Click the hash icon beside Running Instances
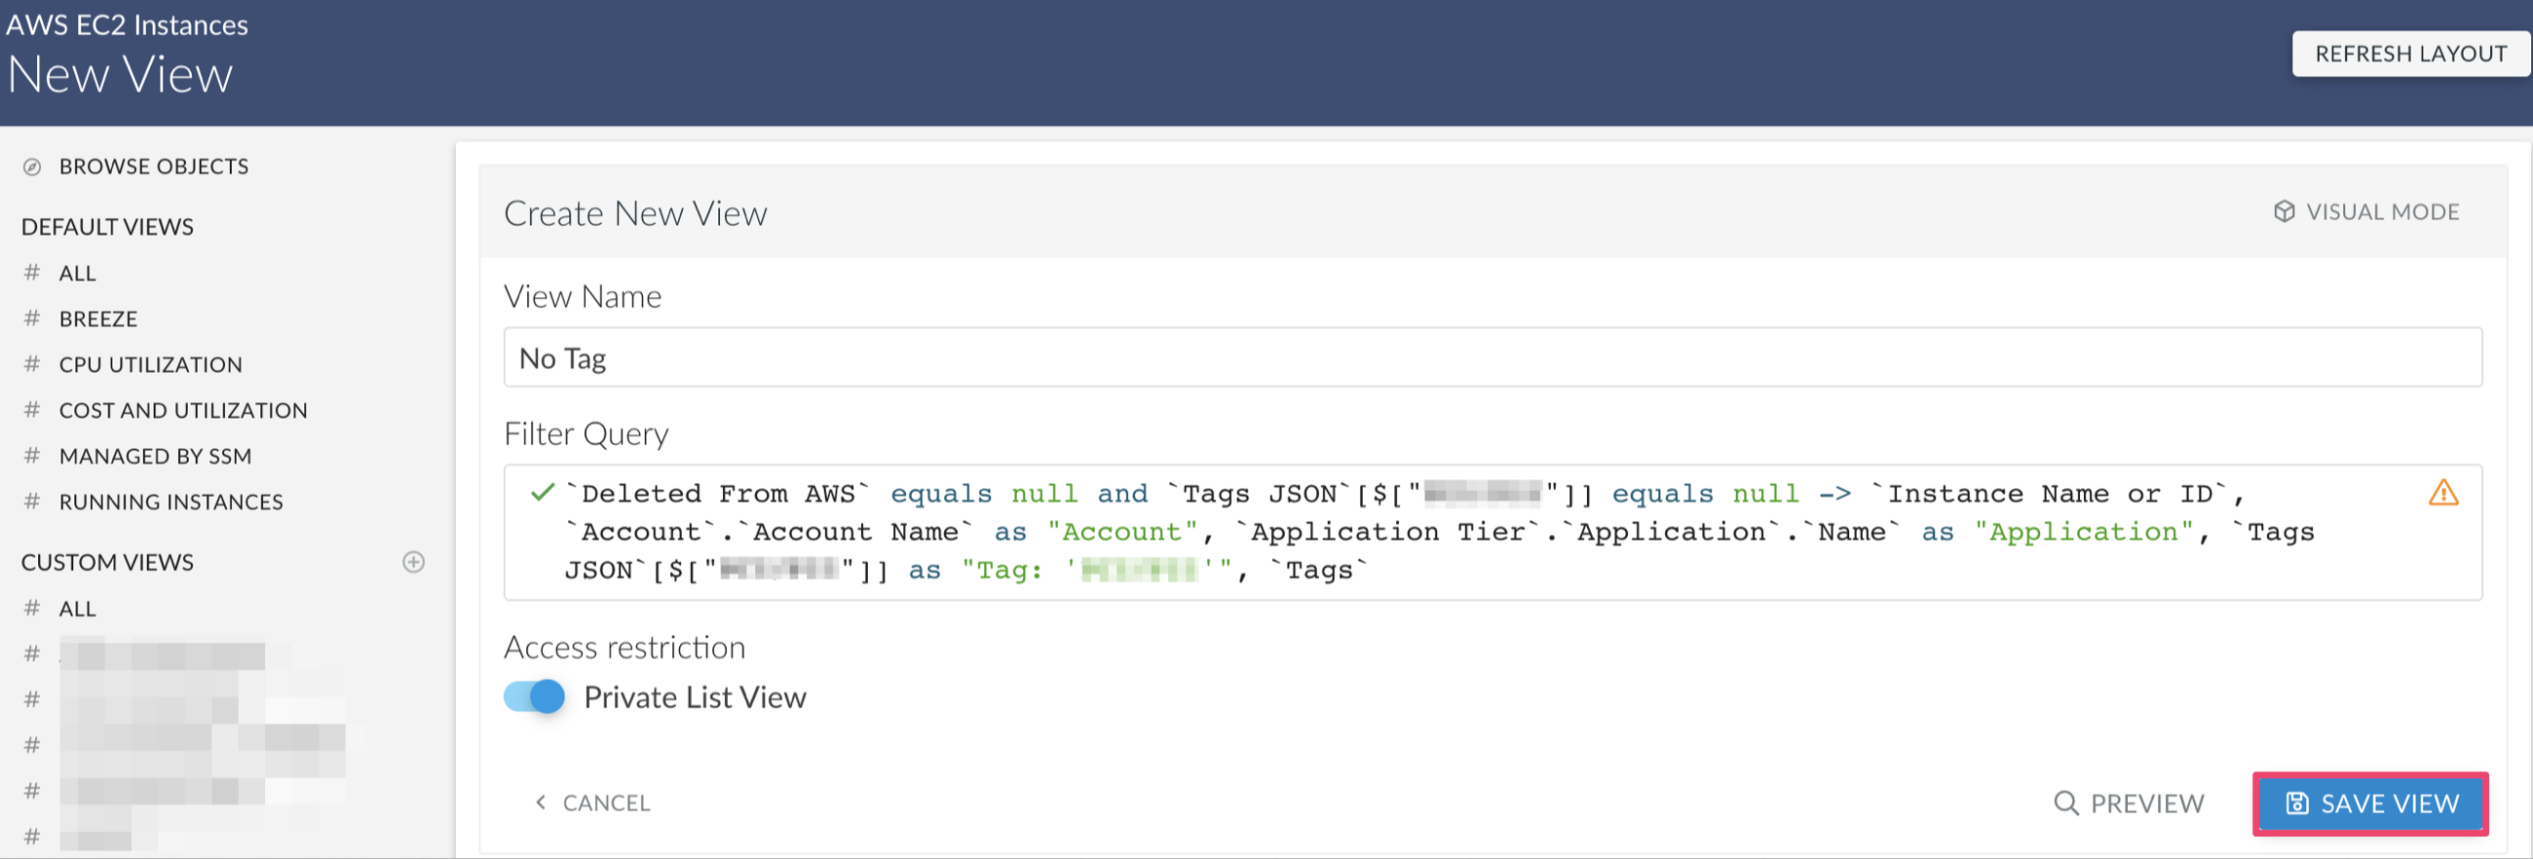This screenshot has width=2533, height=859. click(x=32, y=502)
